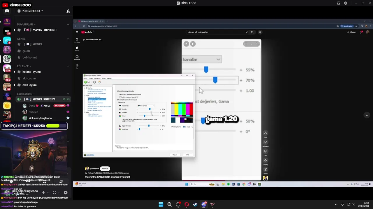
Task: Click Discord user settings gear icon
Action: [x=66, y=192]
